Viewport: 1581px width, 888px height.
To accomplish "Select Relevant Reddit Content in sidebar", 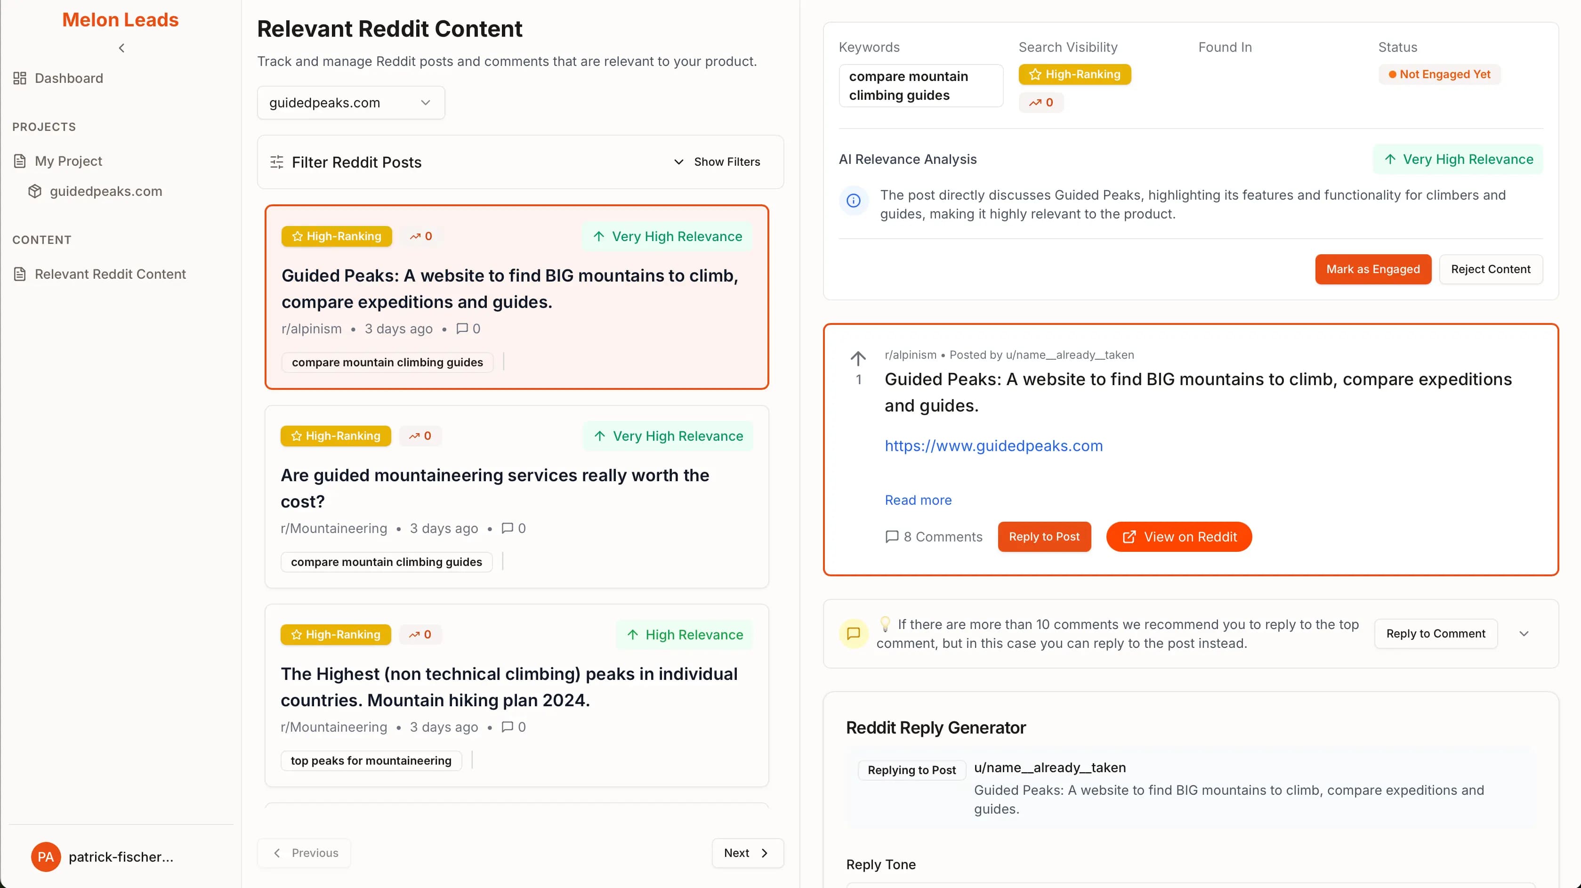I will pyautogui.click(x=110, y=274).
